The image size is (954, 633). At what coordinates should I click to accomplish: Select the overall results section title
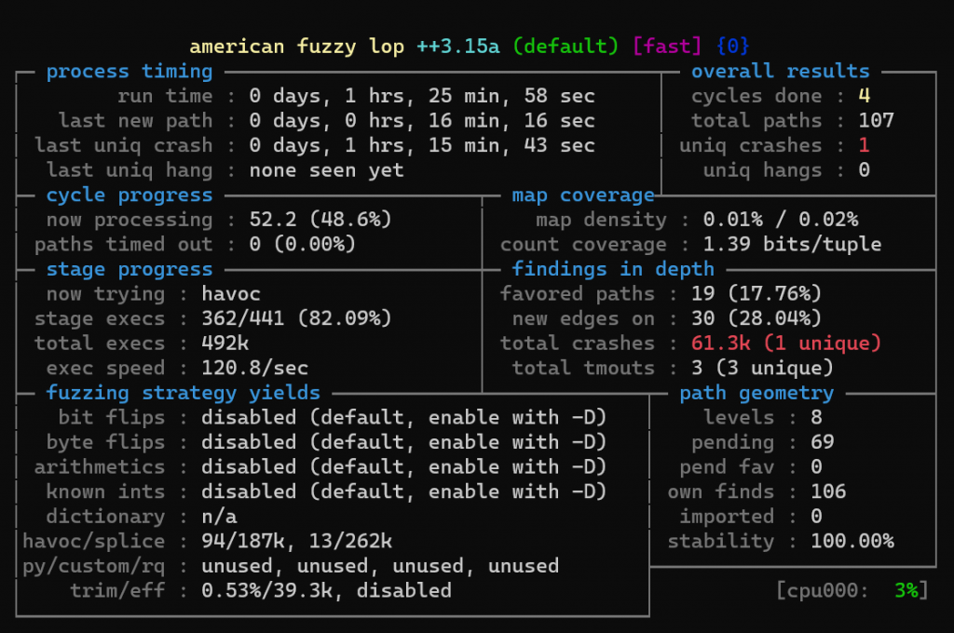780,71
